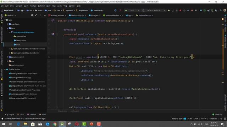This screenshot has height=127, width=227.
Task: Open Microsoft Edge from the taskbar
Action: click(x=18, y=124)
